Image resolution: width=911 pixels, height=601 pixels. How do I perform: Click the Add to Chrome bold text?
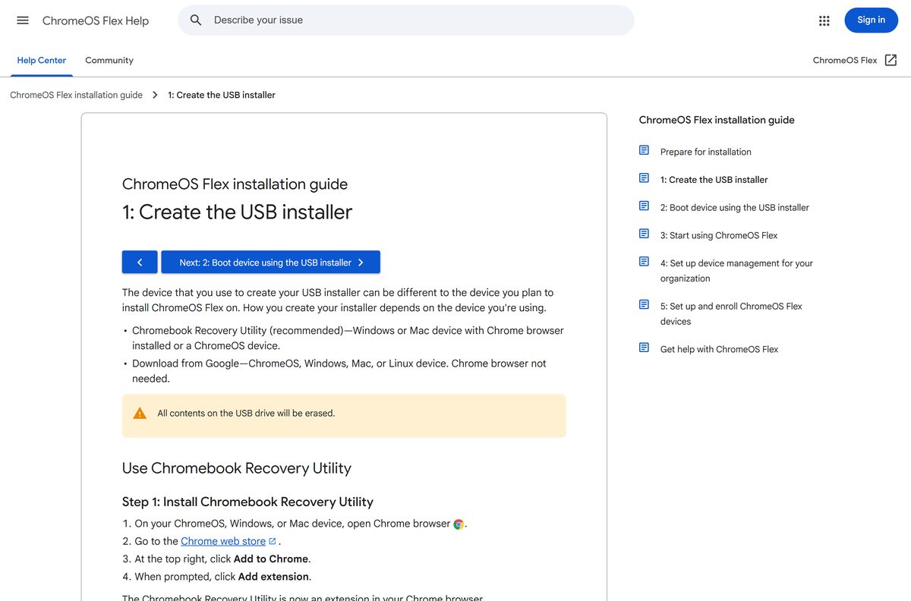271,559
